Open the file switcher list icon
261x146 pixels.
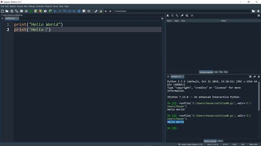tap(22, 11)
